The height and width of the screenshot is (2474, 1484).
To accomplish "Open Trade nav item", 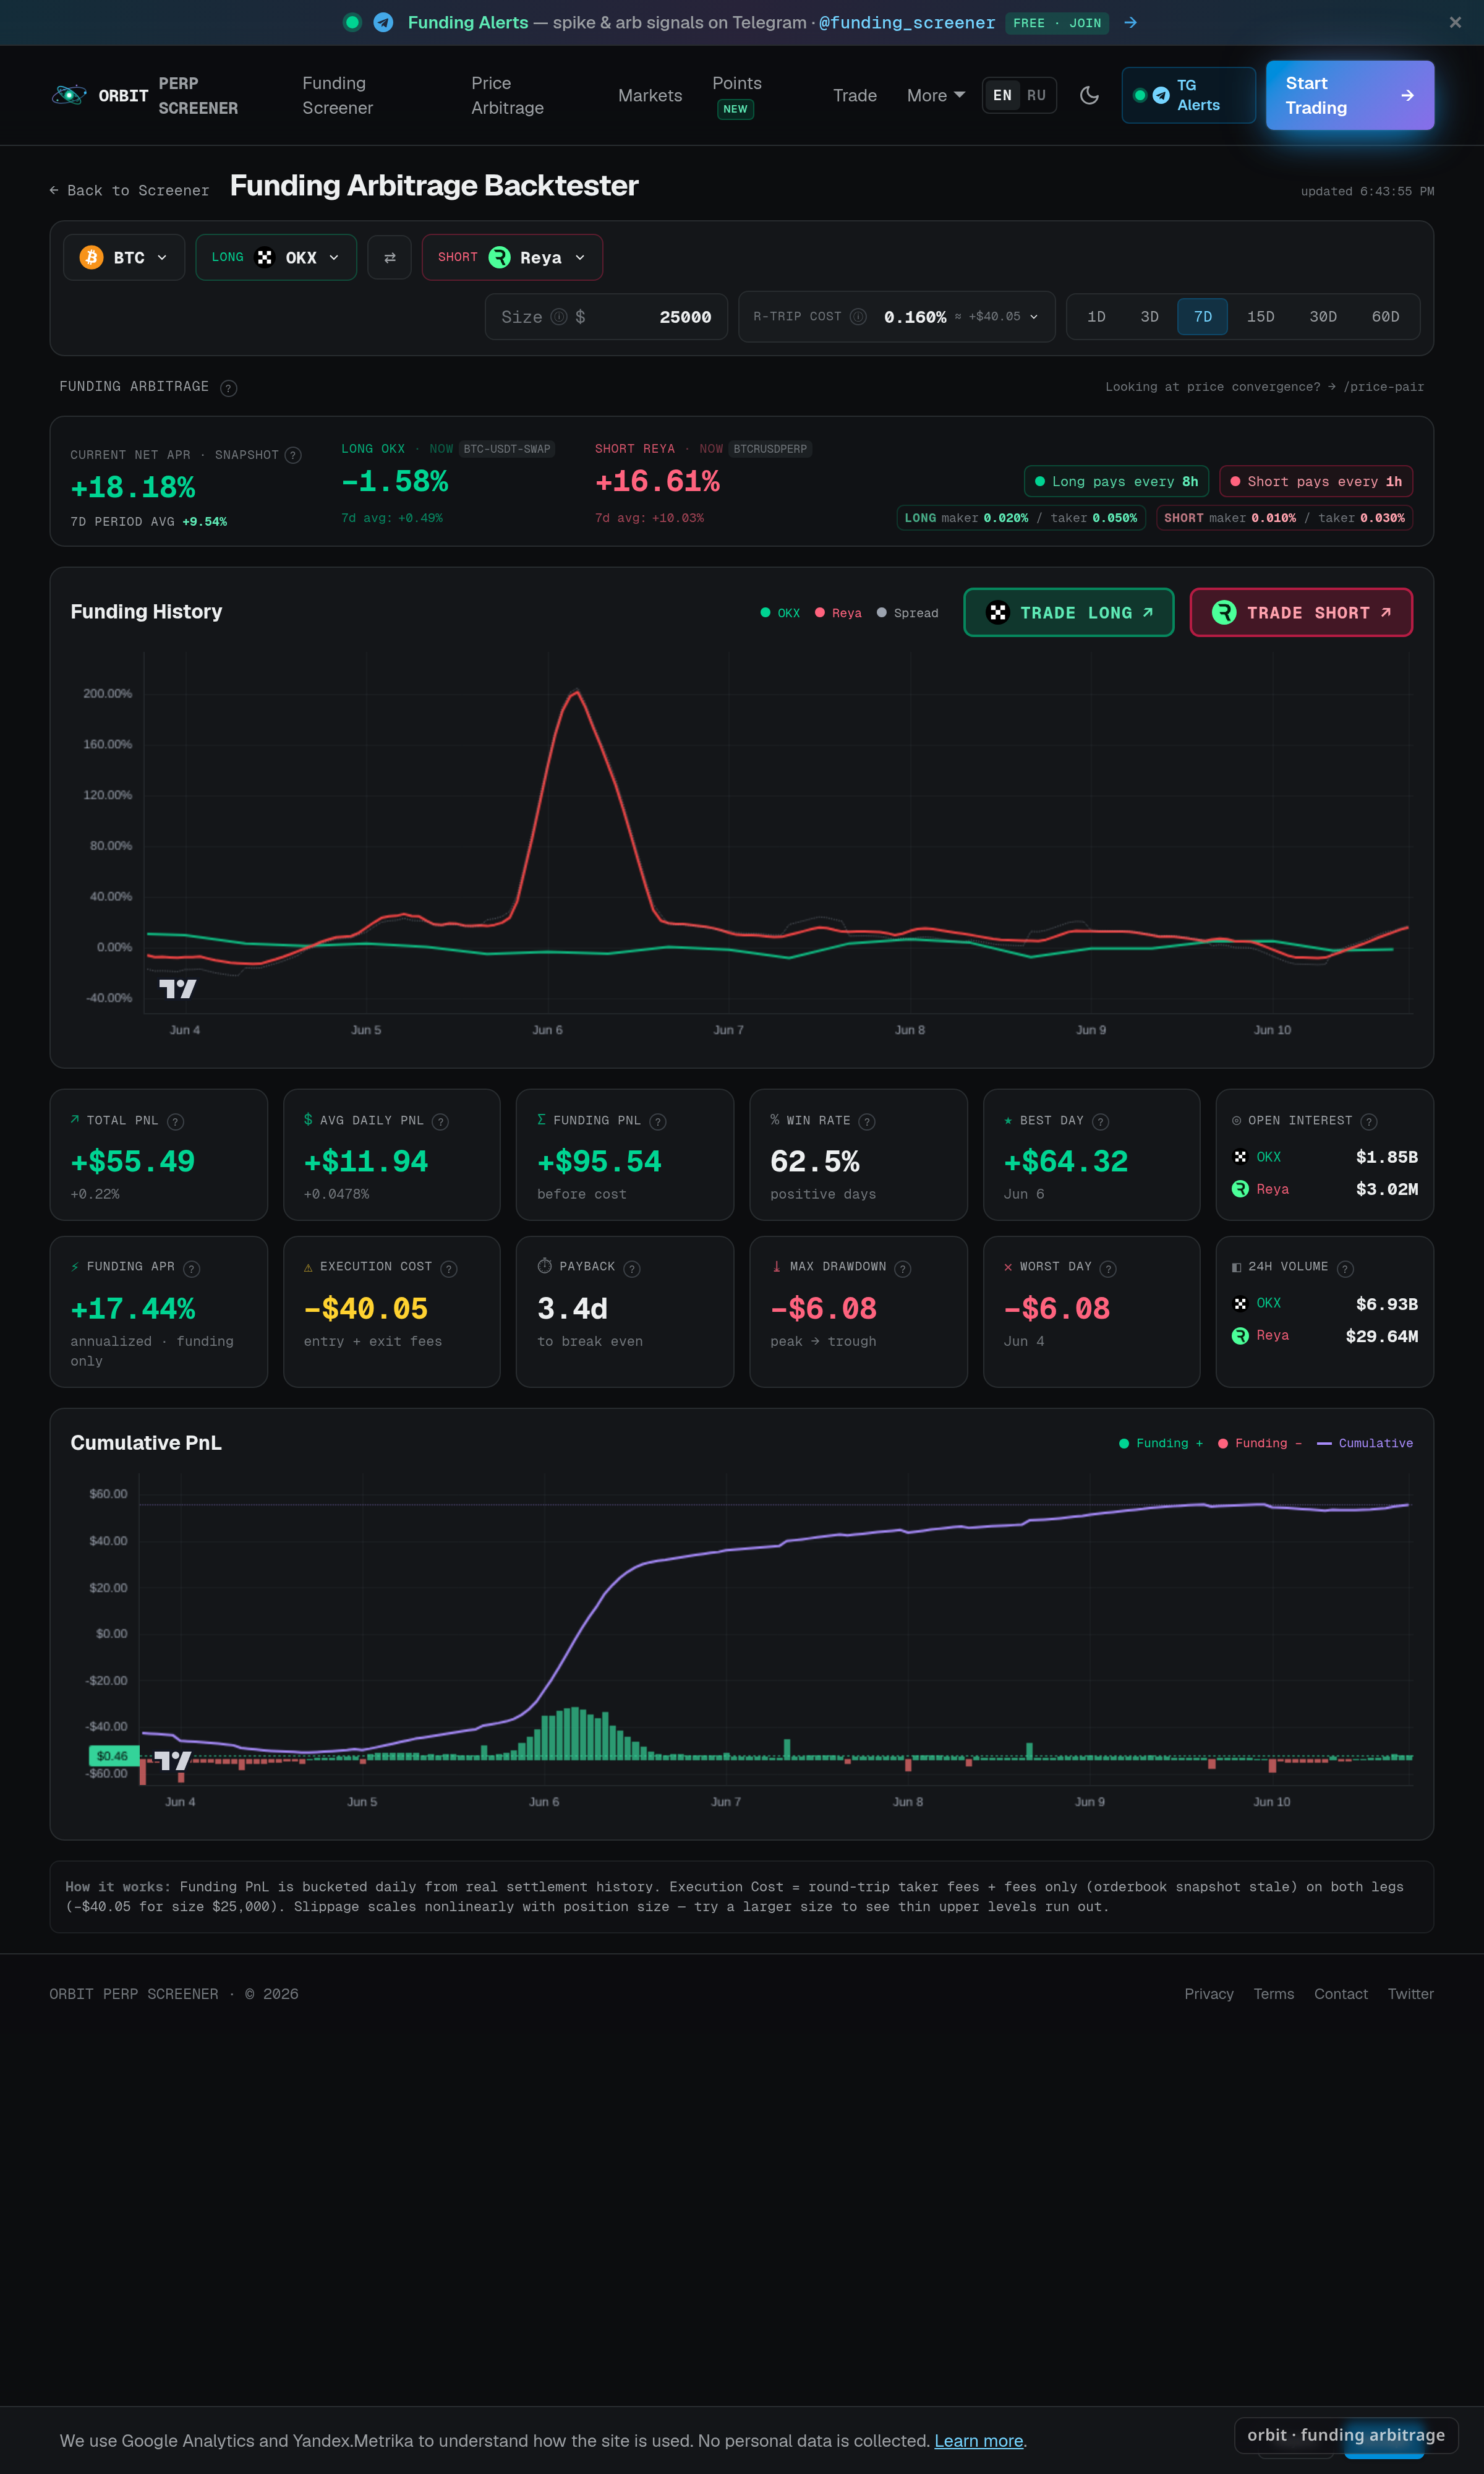I will click(855, 95).
